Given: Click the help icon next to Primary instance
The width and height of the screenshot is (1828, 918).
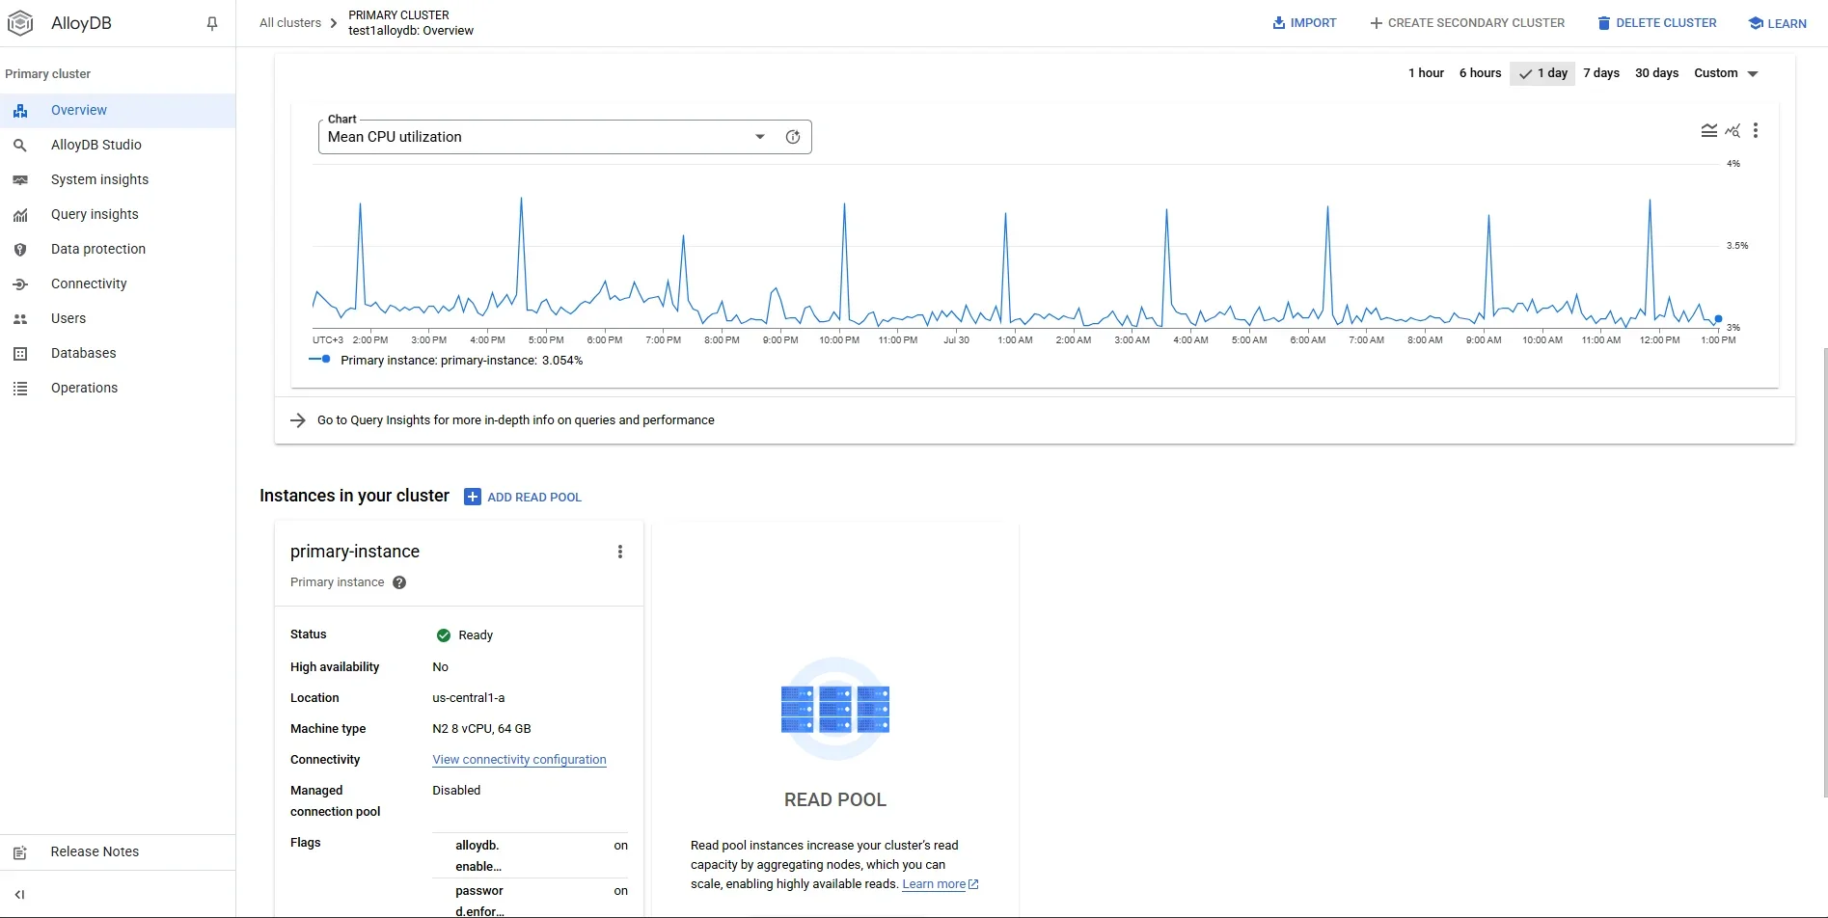Looking at the screenshot, I should click(398, 581).
